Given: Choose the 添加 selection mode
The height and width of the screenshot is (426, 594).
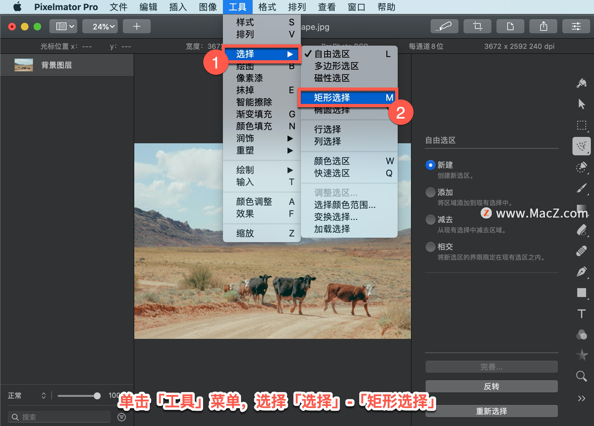Looking at the screenshot, I should point(430,192).
